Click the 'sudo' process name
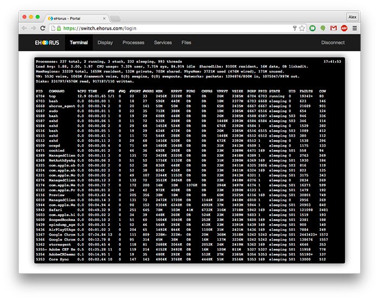 53,111
